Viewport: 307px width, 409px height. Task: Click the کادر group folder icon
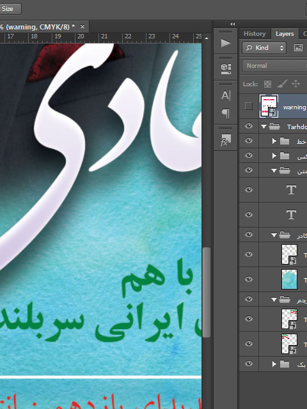tap(285, 235)
